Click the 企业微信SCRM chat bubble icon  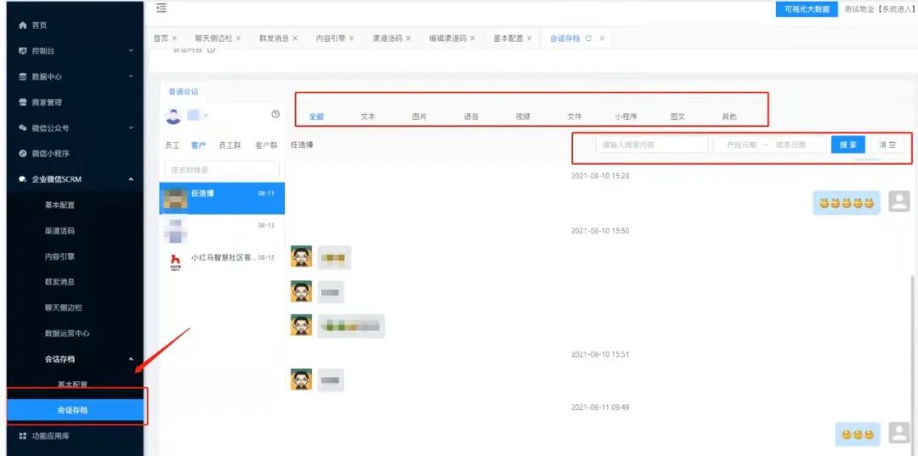coord(23,179)
